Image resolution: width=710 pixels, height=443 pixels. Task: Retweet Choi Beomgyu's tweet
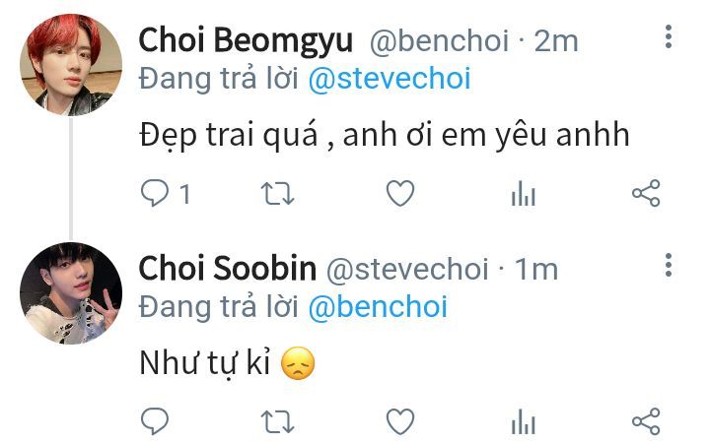[278, 194]
